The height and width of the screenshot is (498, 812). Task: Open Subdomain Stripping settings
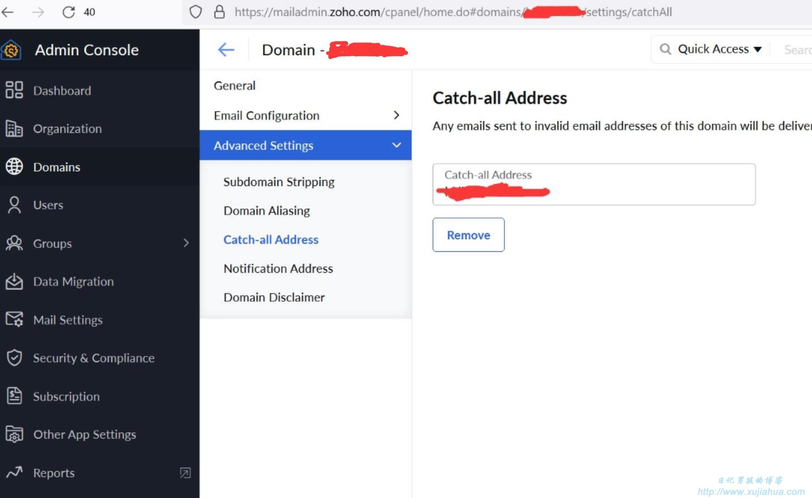279,182
